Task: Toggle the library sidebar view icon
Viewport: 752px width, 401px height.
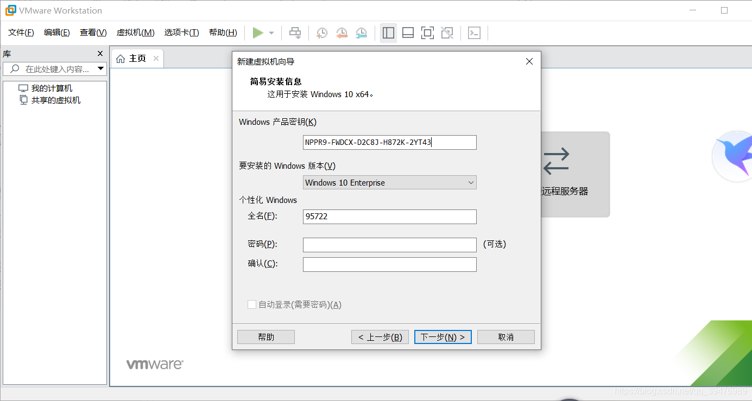Action: click(388, 33)
